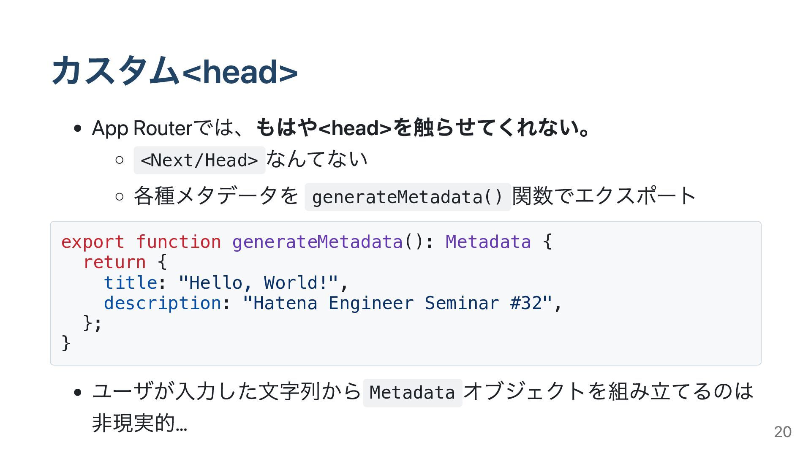Click the purple generateMetadata function name in code
The width and height of the screenshot is (811, 456).
click(x=317, y=242)
